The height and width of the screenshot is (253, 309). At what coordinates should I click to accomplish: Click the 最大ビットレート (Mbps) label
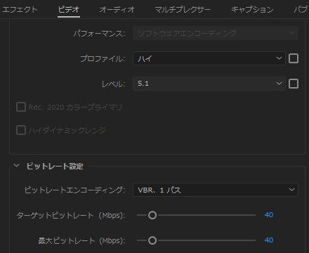tap(81, 240)
